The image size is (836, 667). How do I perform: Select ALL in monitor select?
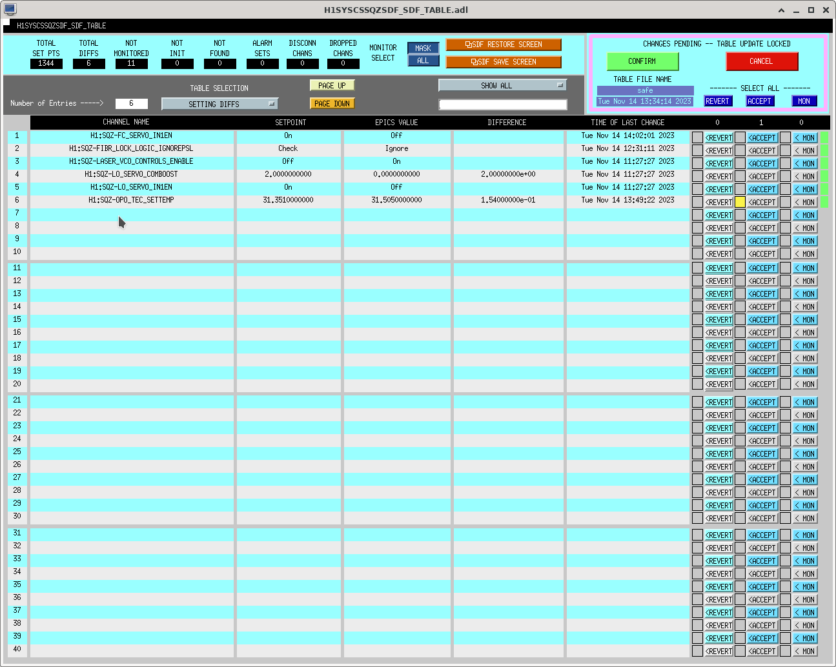coord(423,61)
